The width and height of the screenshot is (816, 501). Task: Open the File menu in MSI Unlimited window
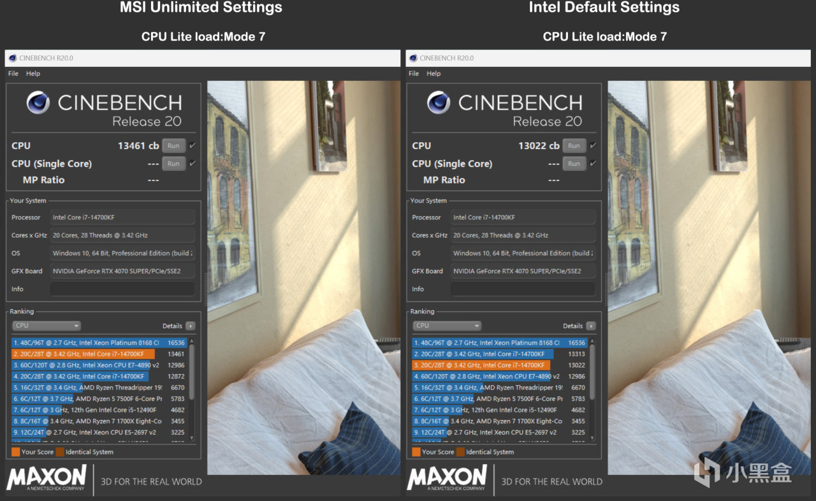point(13,73)
